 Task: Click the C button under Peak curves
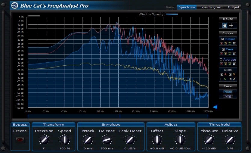tap(230, 54)
